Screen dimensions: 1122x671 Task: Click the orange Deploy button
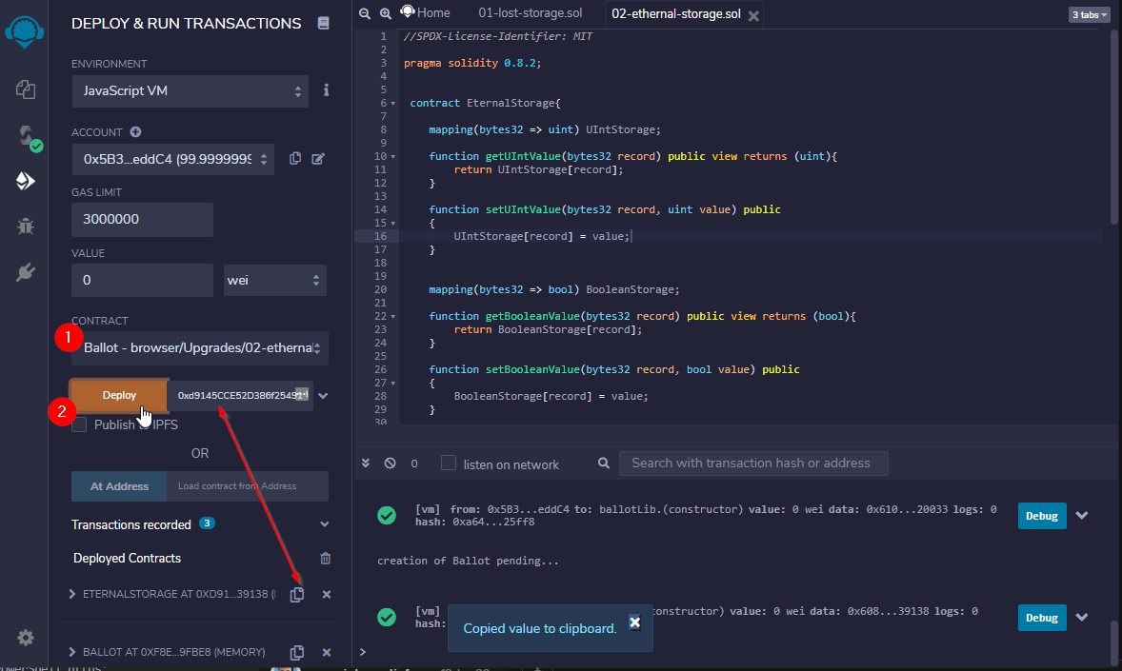click(x=119, y=396)
